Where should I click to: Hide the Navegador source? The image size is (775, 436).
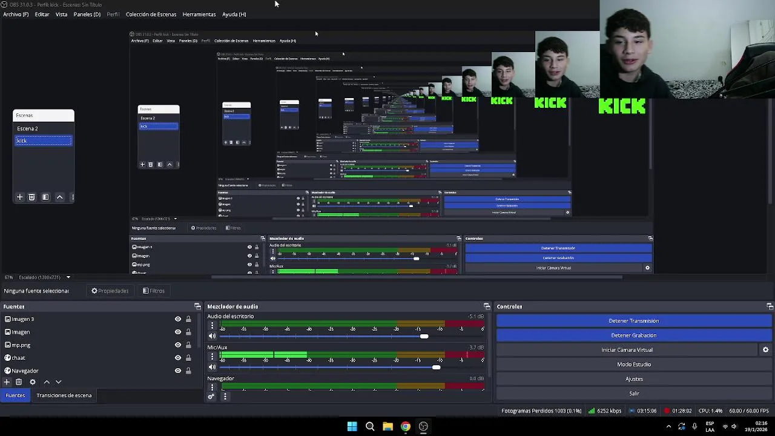point(178,371)
